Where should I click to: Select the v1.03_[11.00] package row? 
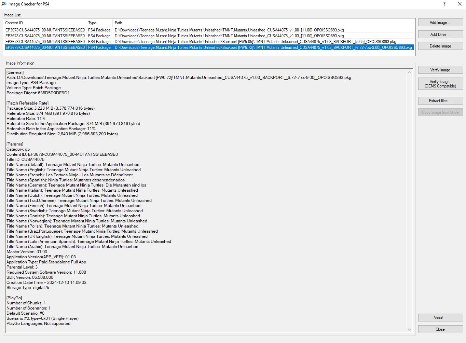point(209,36)
